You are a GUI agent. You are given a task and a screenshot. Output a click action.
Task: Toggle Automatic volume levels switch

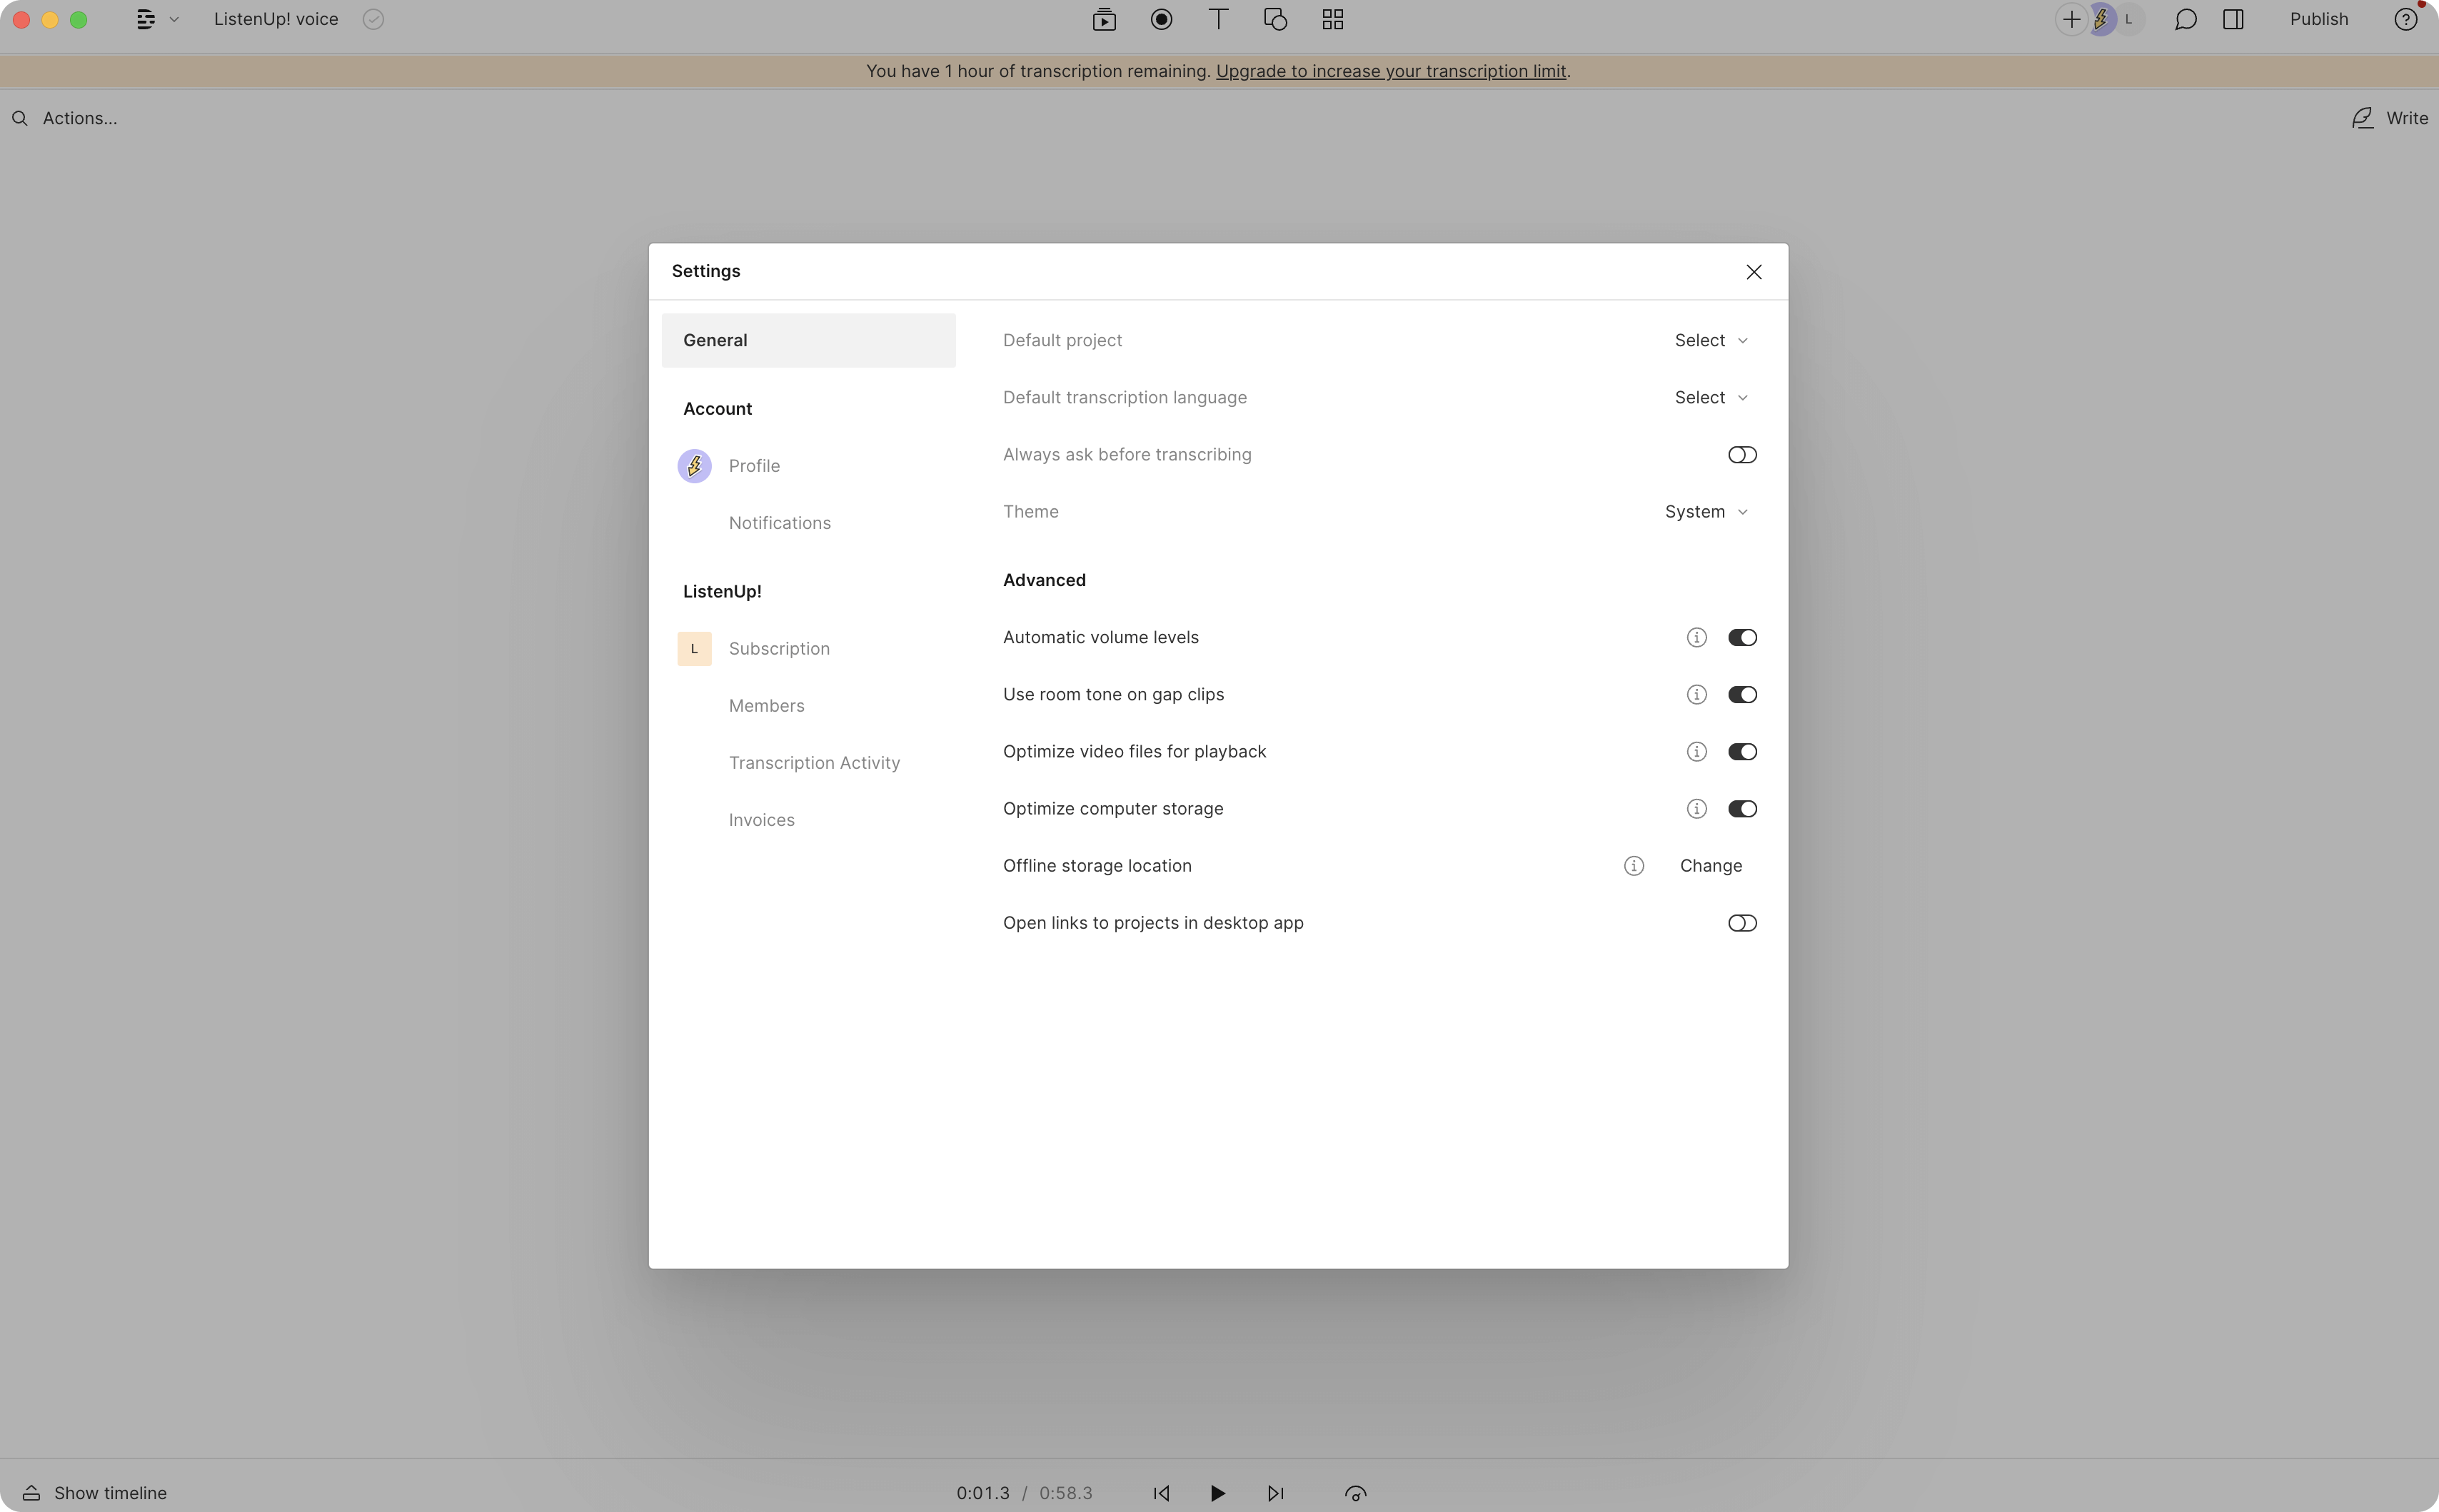1741,638
